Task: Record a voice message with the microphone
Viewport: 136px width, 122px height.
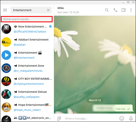Action: (131, 118)
